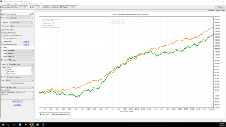Click the green status icon next to Report
Viewport: 226px width, 127px height.
tap(32, 18)
